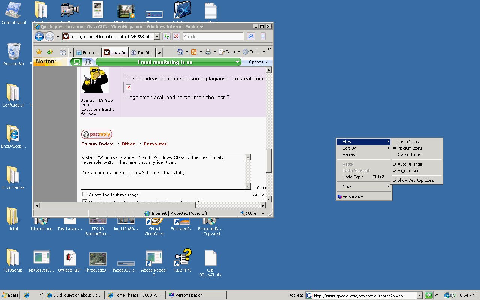Refresh the videohelp forum page
Image resolution: width=480 pixels, height=300 pixels.
166,36
